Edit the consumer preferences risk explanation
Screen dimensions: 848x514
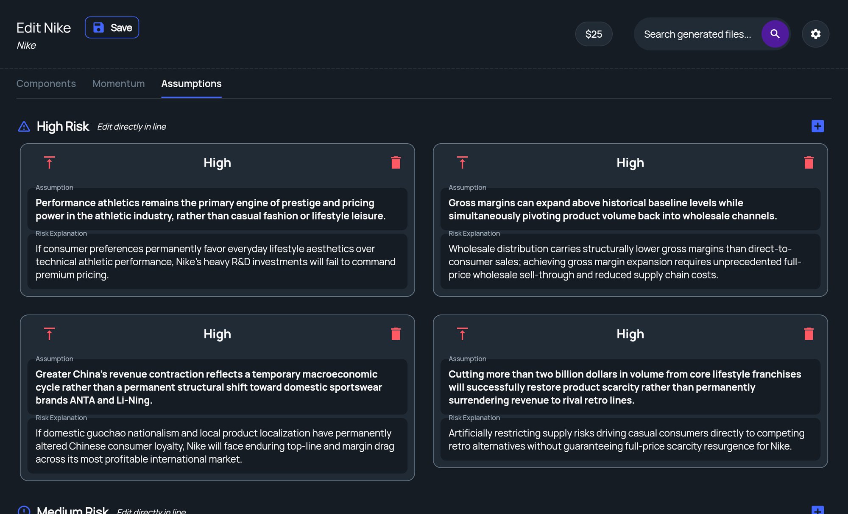[217, 261]
